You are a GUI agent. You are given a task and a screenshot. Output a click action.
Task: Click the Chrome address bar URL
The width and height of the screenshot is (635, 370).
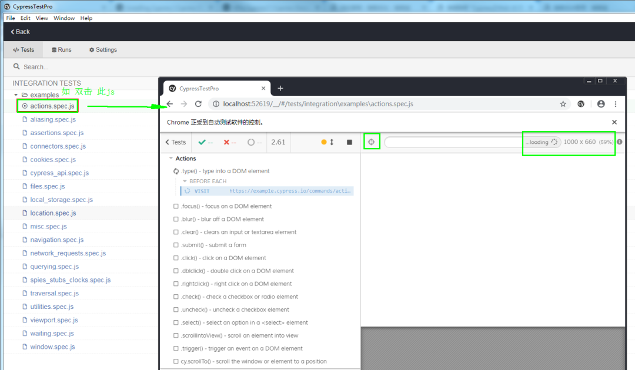(x=318, y=104)
